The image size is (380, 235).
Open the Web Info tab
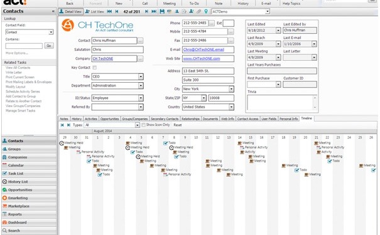[x=227, y=118]
